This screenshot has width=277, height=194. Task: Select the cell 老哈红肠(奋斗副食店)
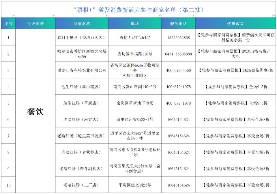82,168
